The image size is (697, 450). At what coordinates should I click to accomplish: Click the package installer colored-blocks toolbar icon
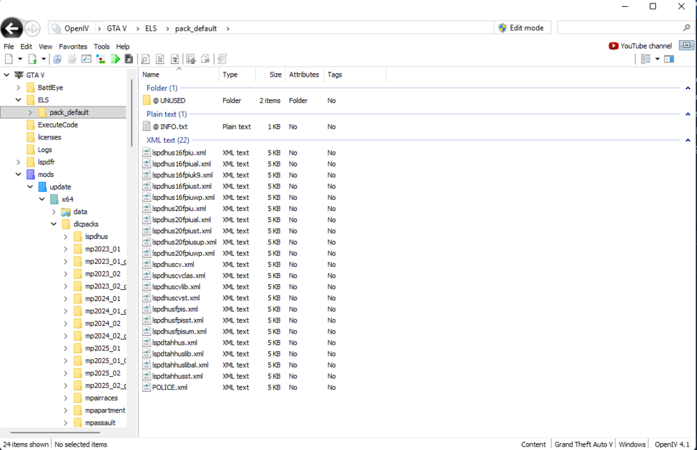tap(100, 59)
